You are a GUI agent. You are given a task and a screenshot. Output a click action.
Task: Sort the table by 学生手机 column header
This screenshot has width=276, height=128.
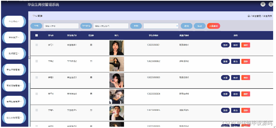[153, 35]
